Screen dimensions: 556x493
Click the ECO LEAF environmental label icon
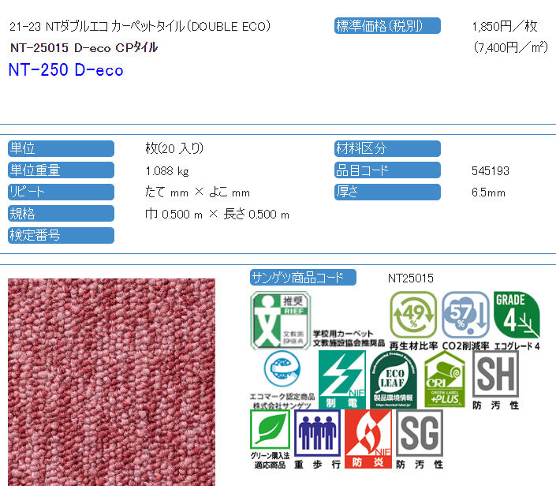[x=394, y=379]
